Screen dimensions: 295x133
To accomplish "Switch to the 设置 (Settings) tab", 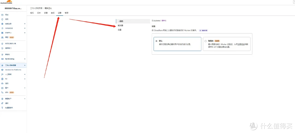I will [x=60, y=13].
